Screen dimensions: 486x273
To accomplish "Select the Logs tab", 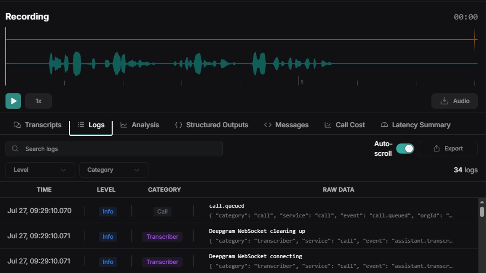I will click(x=91, y=125).
